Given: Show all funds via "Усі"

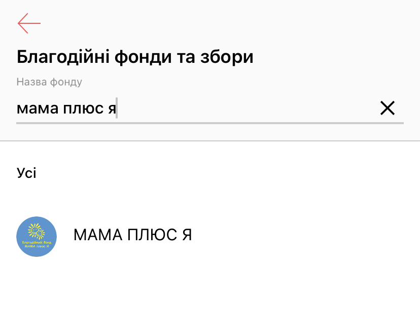Looking at the screenshot, I should pos(26,173).
